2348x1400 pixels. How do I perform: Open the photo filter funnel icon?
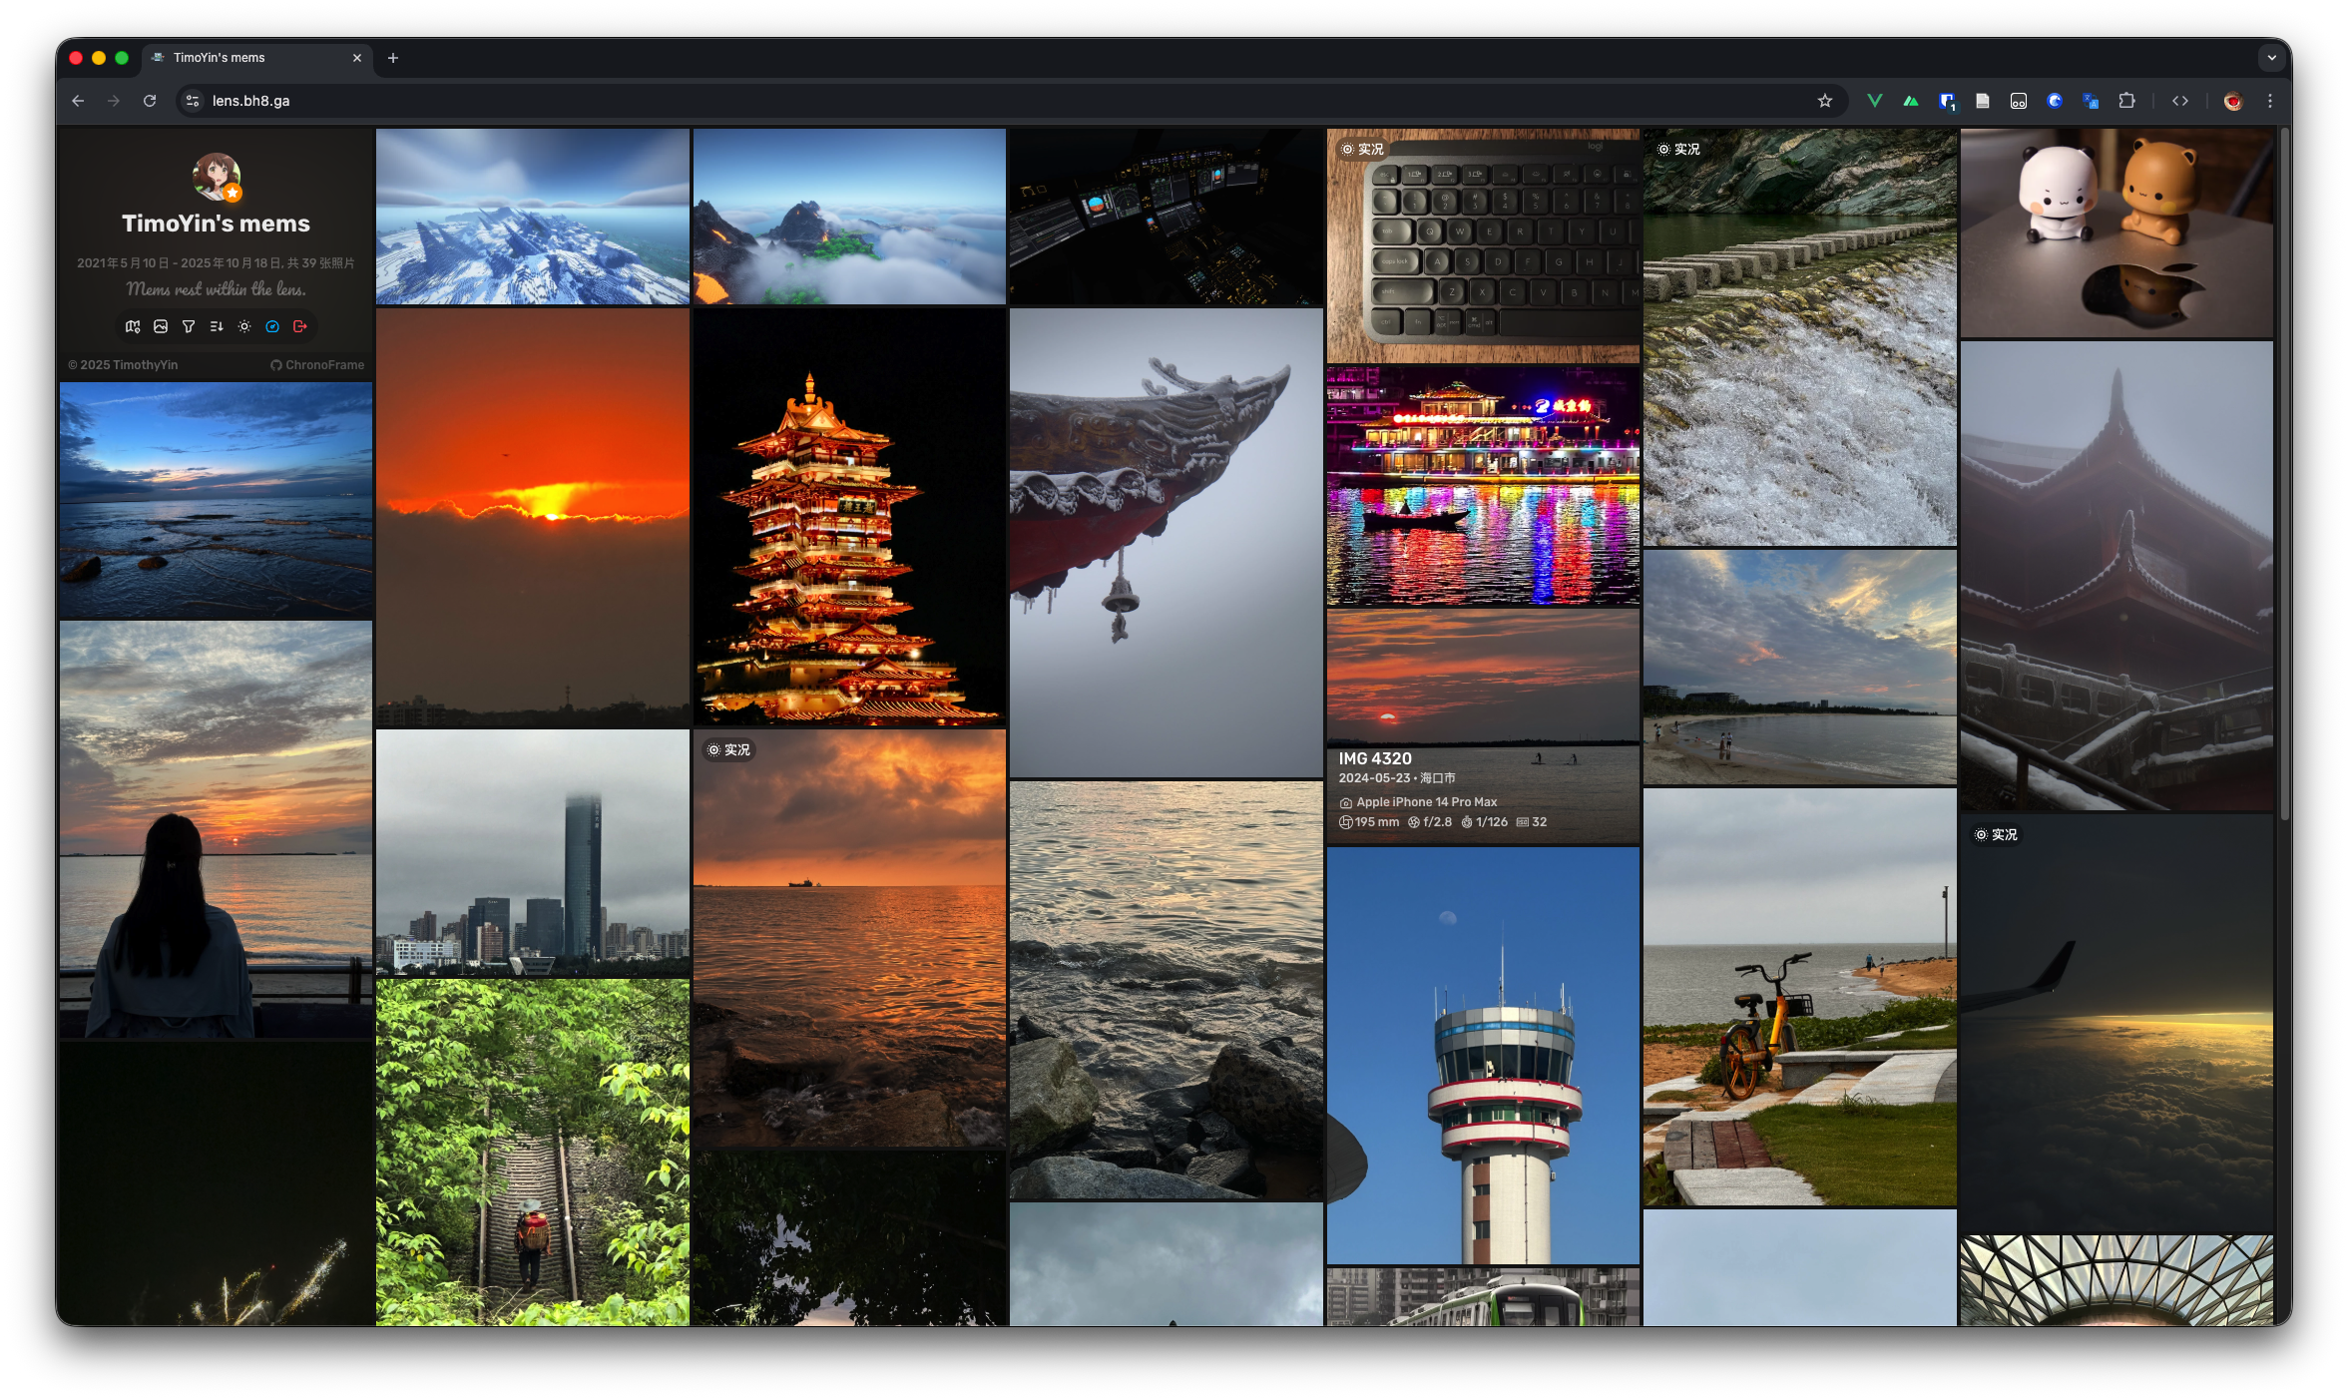[189, 326]
